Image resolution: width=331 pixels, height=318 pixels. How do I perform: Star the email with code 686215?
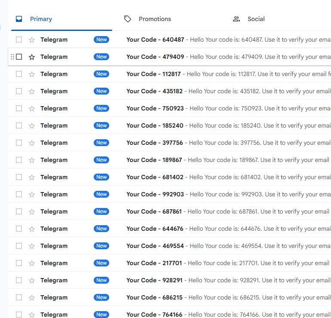[31, 297]
